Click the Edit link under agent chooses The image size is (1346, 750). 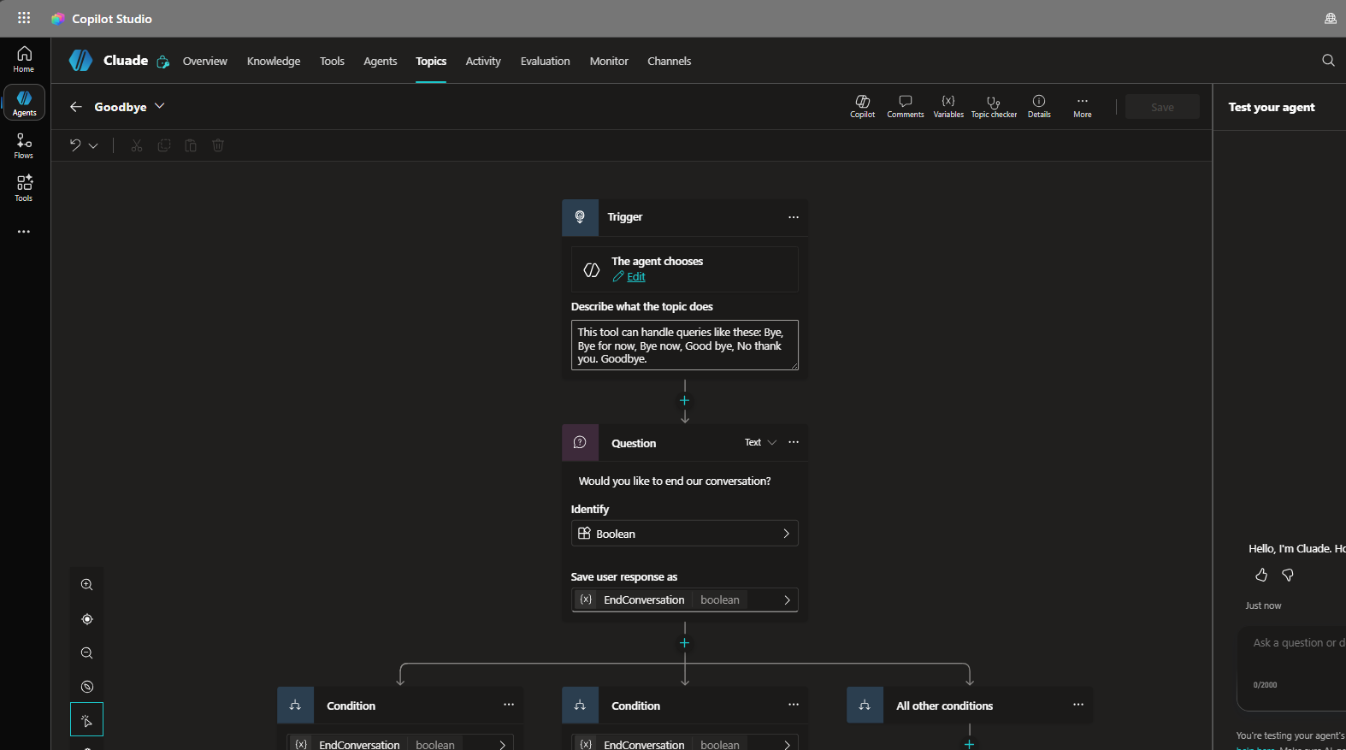(635, 277)
